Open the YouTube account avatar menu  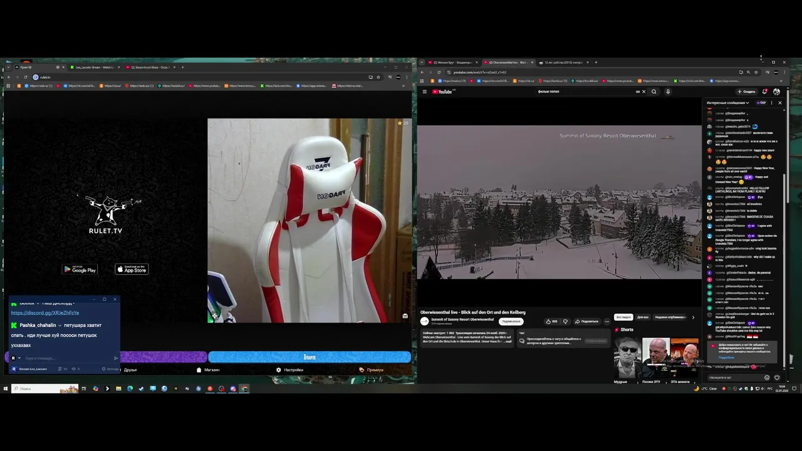776,91
